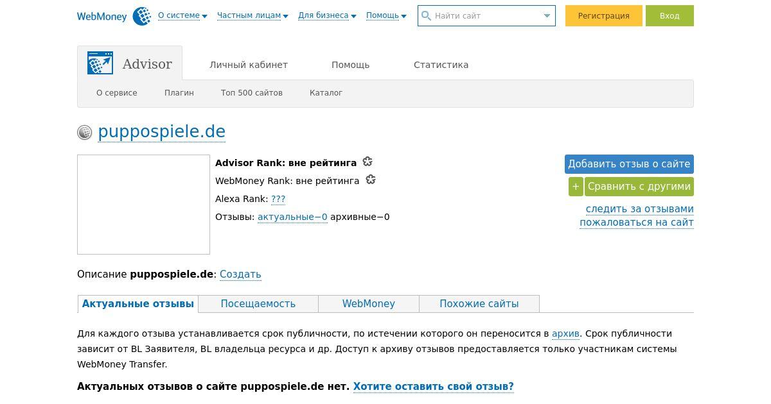
Task: Open the Advisor tab
Action: [x=130, y=63]
